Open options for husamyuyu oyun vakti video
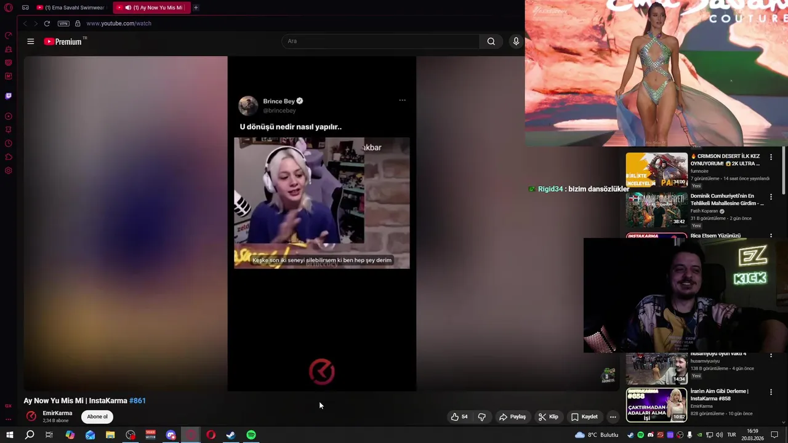This screenshot has width=788, height=443. point(771,356)
